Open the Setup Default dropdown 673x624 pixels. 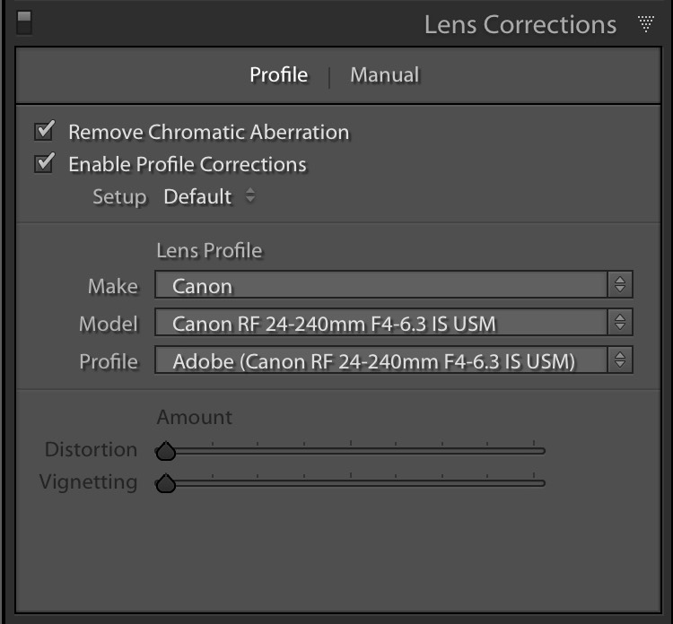pos(209,196)
